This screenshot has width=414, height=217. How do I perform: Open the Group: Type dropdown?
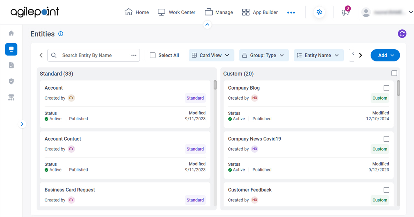[264, 55]
